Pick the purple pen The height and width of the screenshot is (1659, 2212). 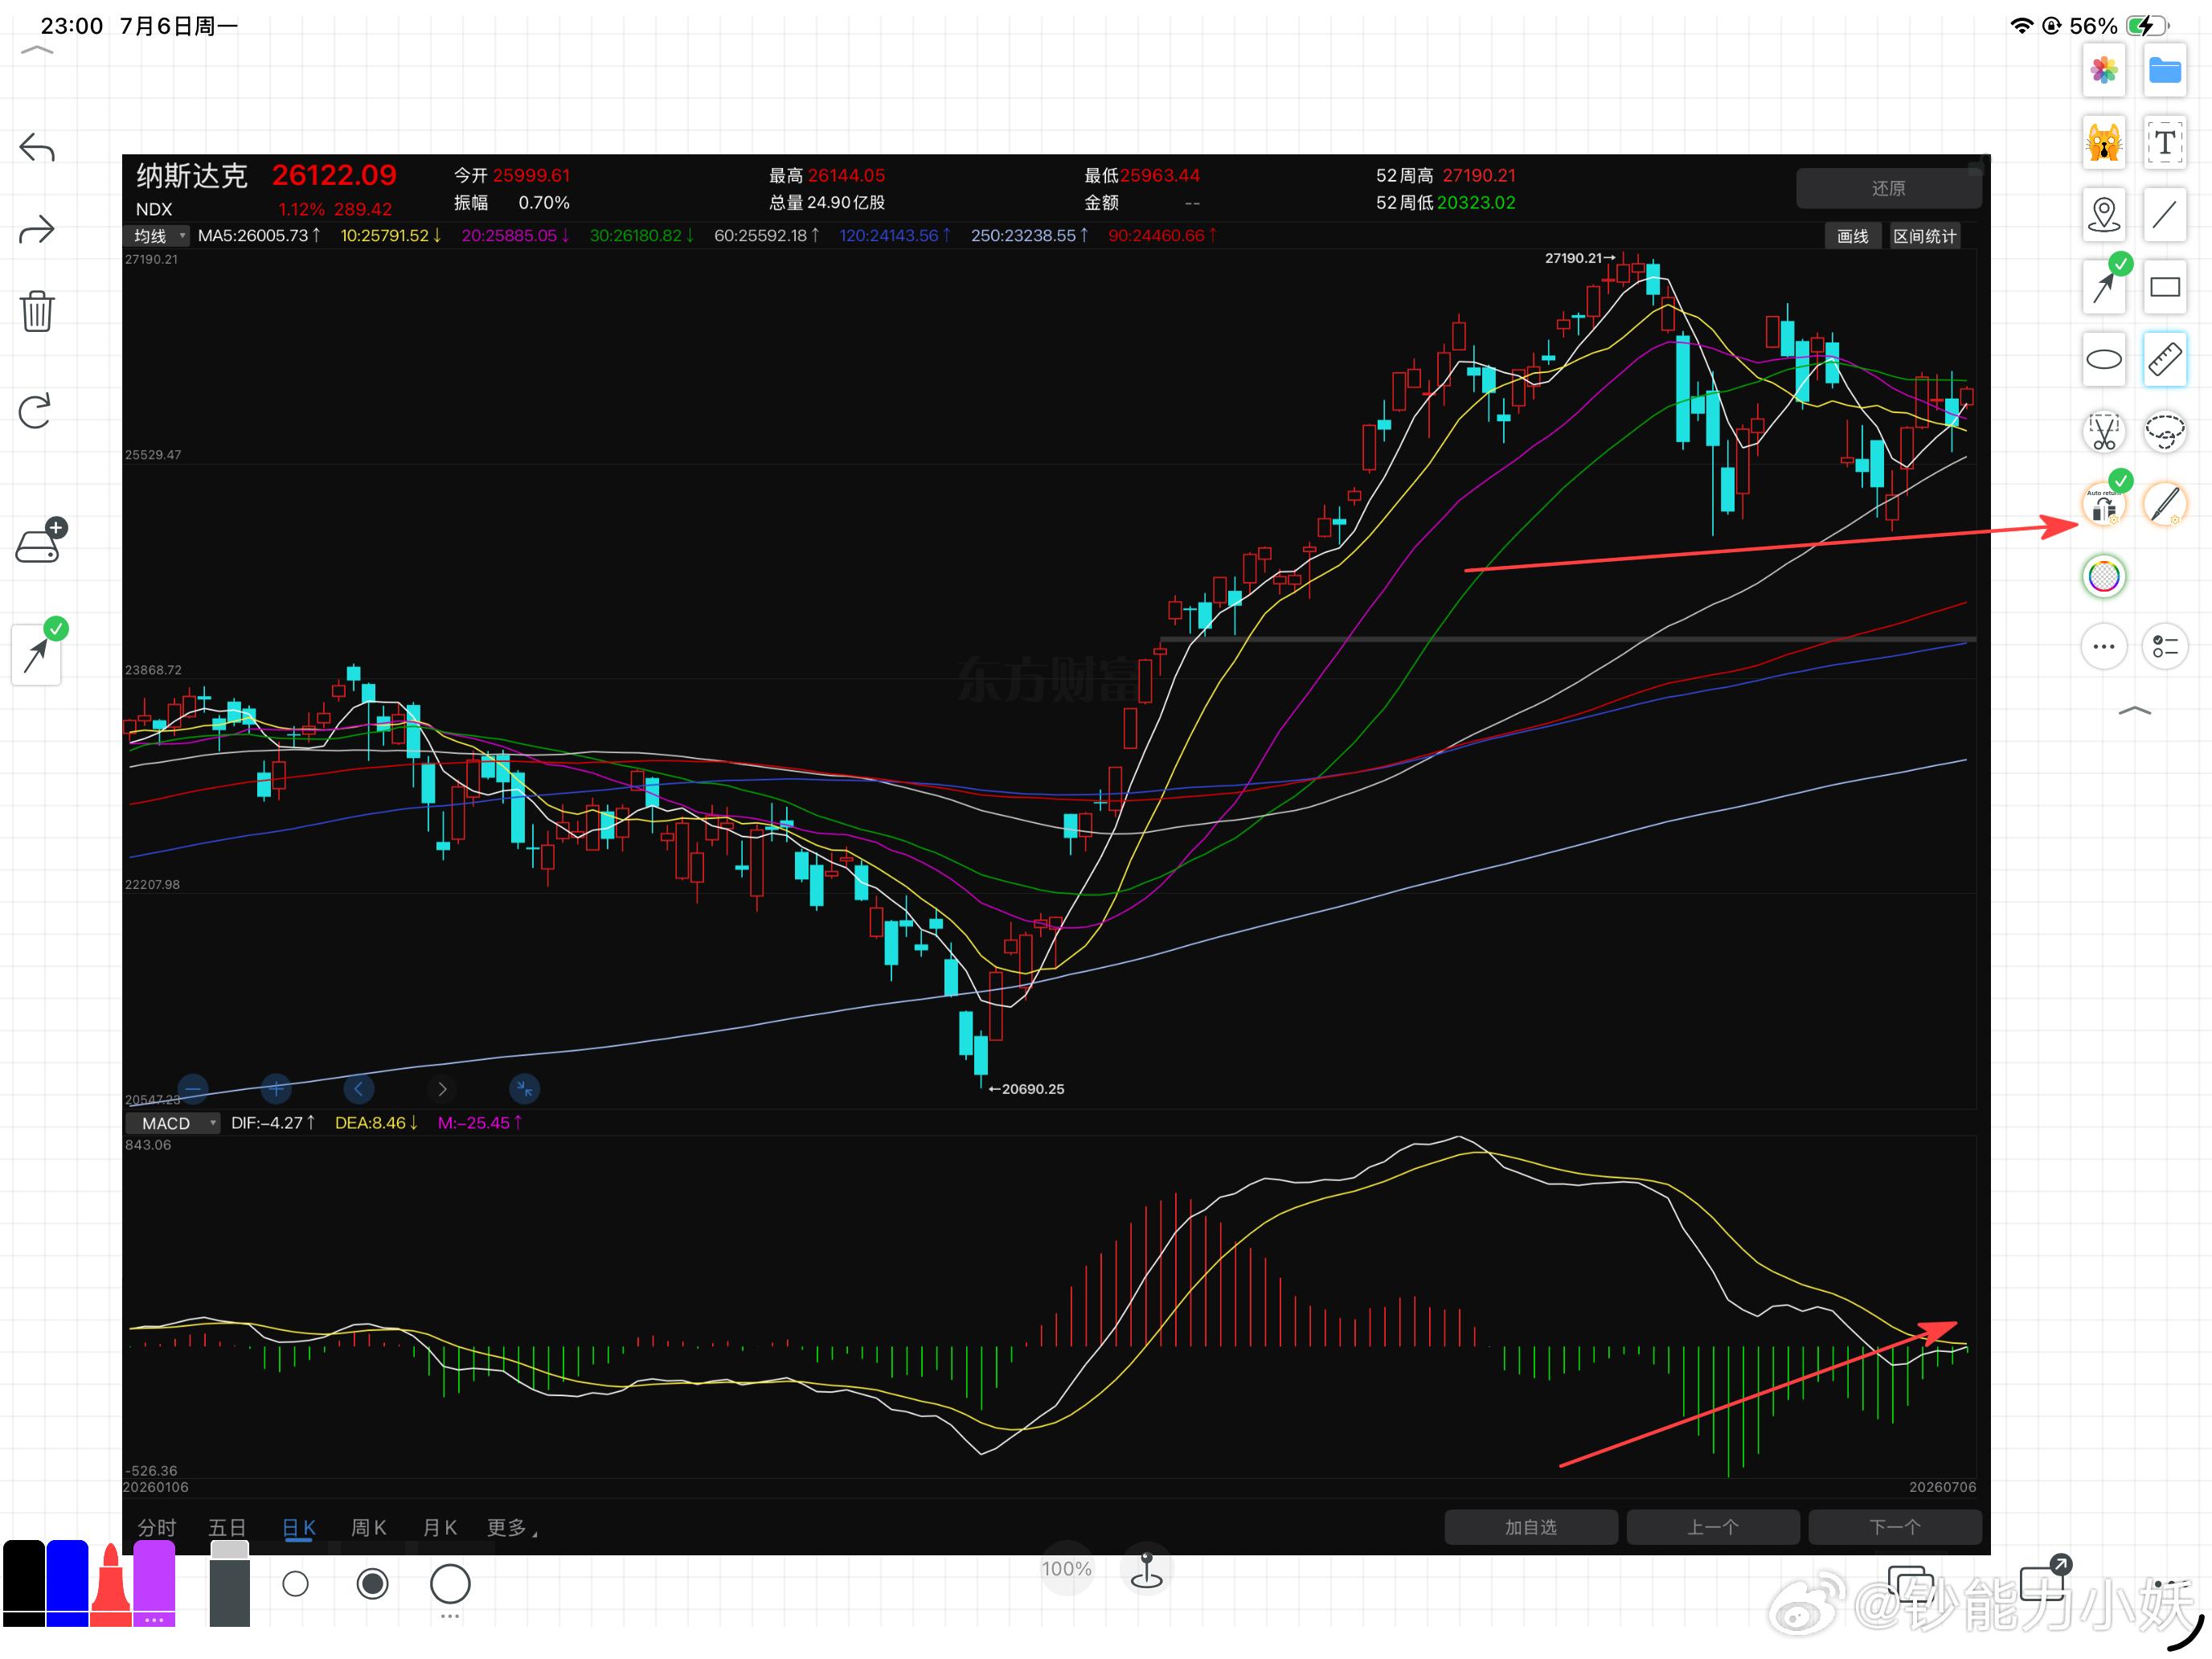[x=154, y=1583]
